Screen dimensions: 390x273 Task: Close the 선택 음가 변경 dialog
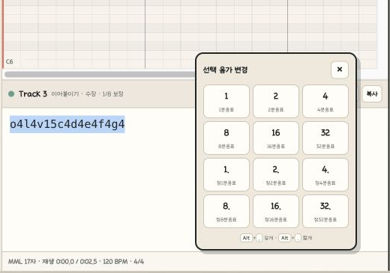pyautogui.click(x=340, y=70)
